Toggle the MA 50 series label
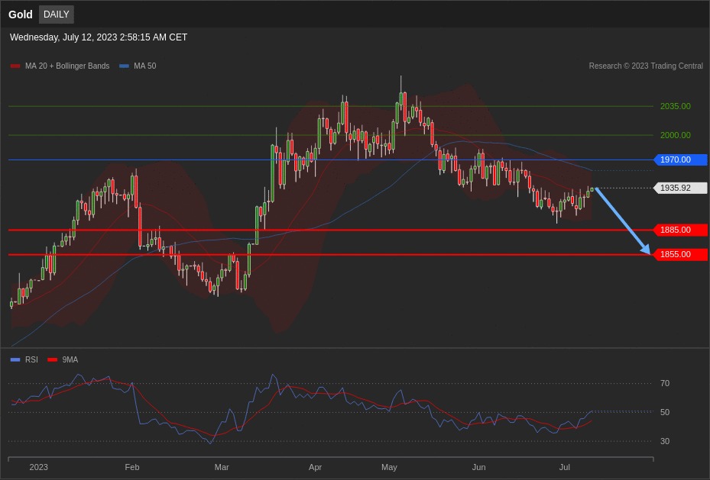 145,66
